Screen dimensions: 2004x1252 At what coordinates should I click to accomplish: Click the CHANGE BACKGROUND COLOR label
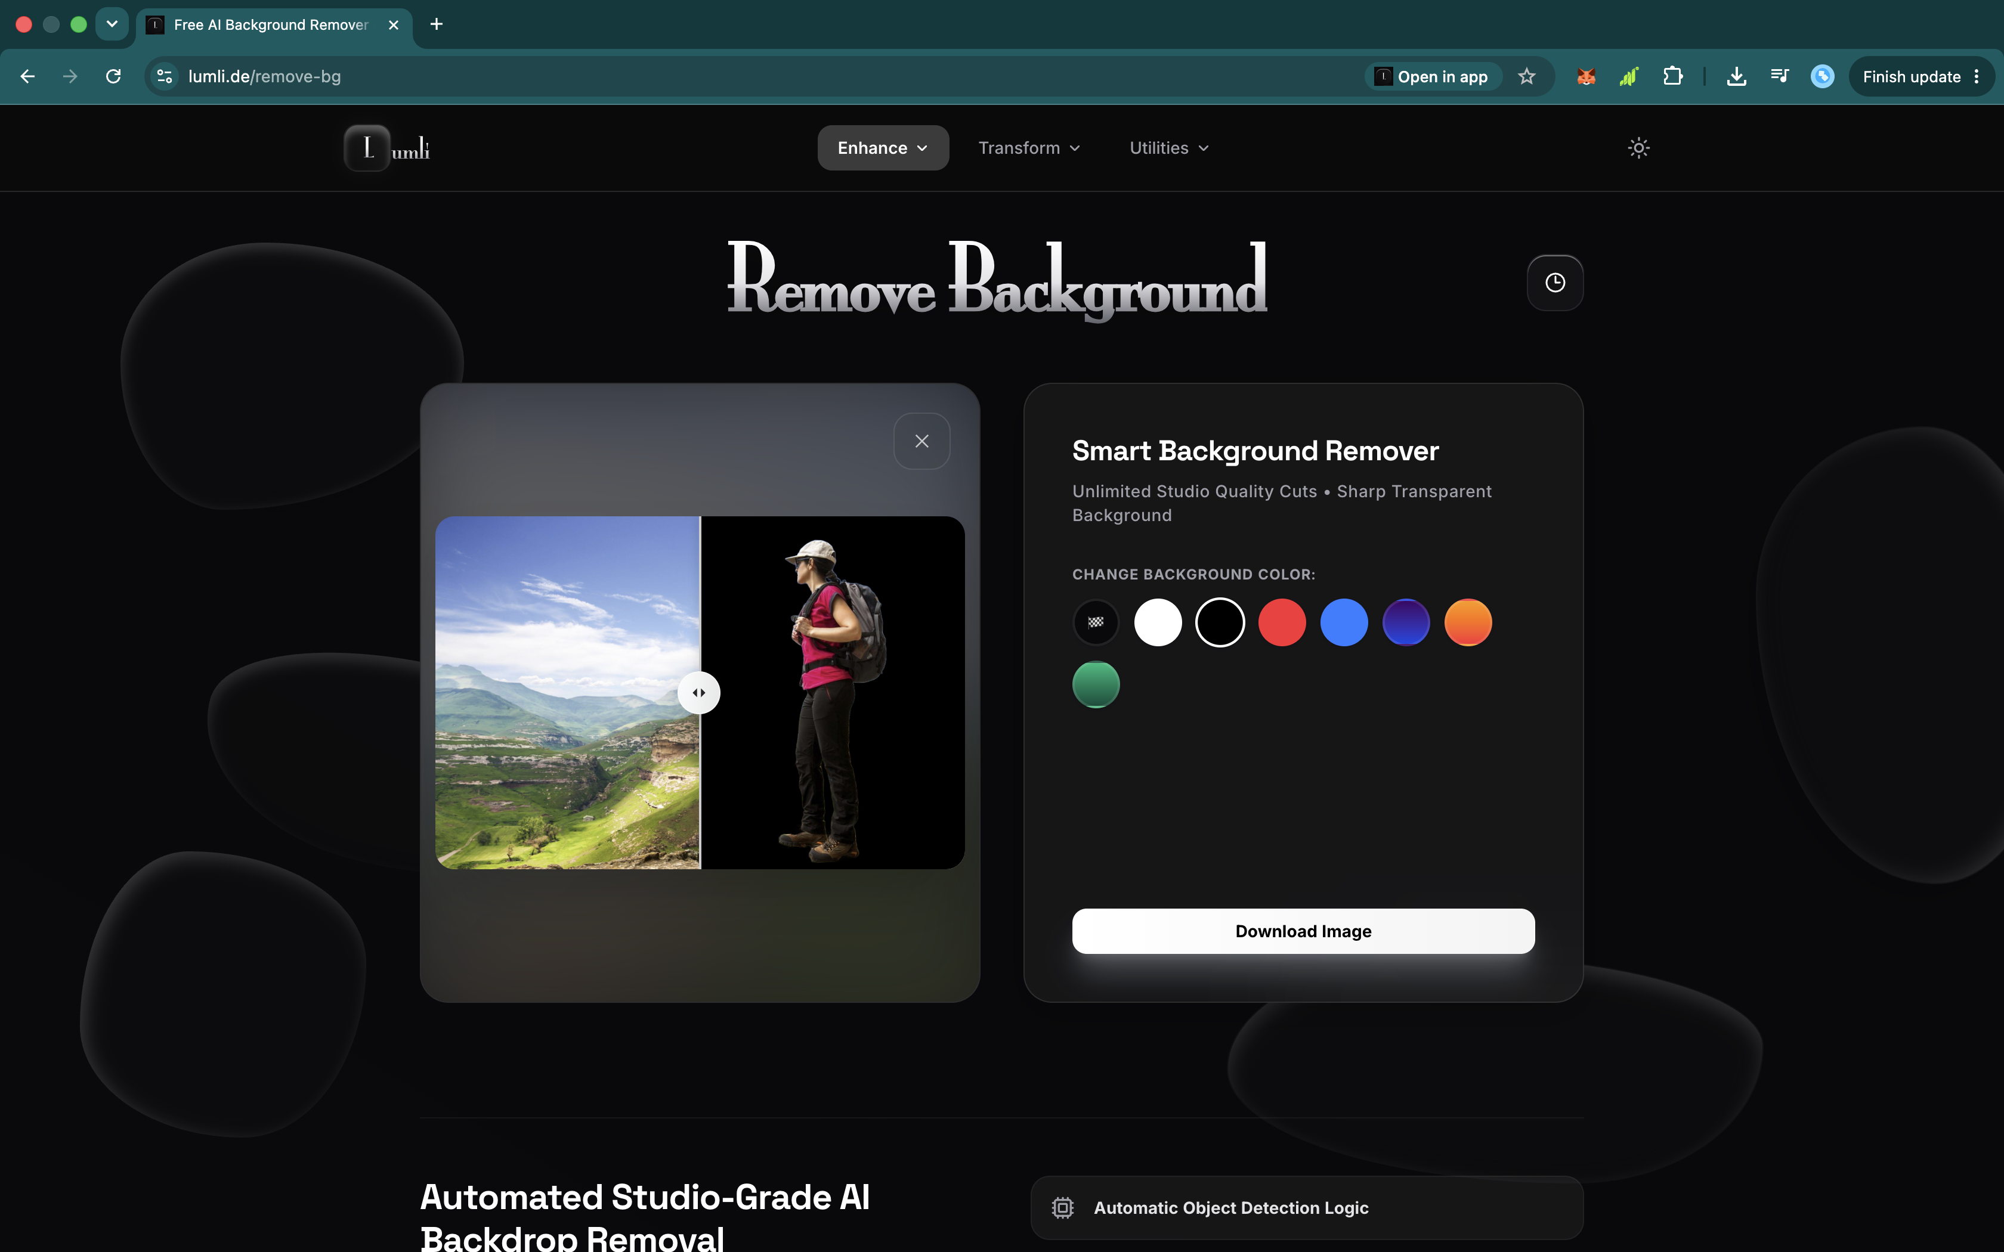point(1193,575)
